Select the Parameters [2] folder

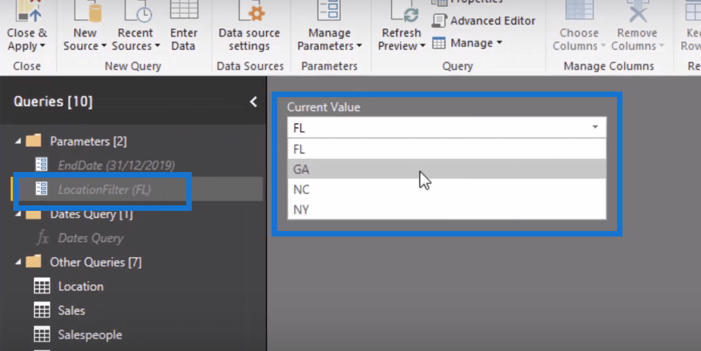click(88, 141)
